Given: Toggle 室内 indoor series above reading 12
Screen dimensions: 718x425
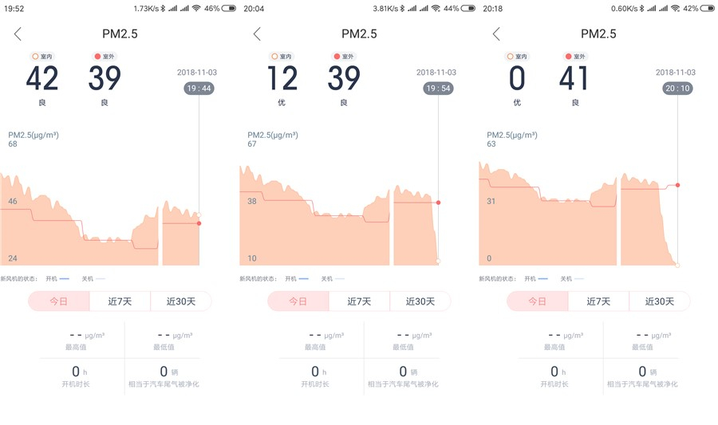Looking at the screenshot, I should click(281, 57).
